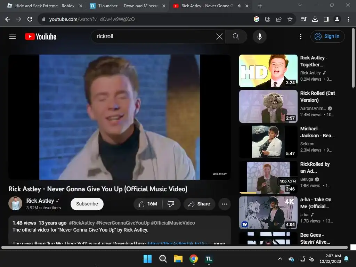Open the media control icon in the Chrome toolbar
356x267 pixels.
tap(304, 19)
